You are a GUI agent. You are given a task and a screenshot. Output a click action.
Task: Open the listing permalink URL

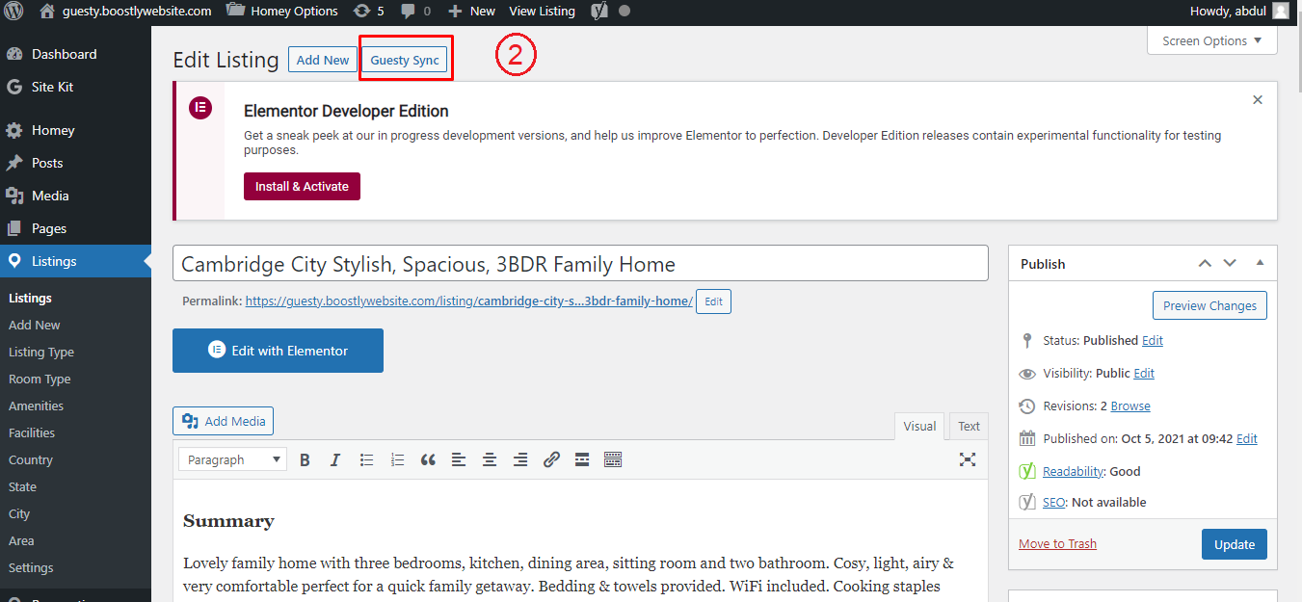coord(468,301)
